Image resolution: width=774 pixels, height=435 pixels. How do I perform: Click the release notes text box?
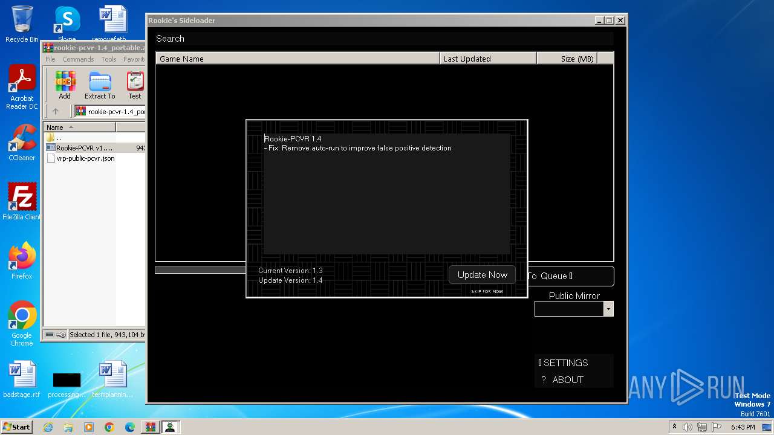(x=387, y=193)
